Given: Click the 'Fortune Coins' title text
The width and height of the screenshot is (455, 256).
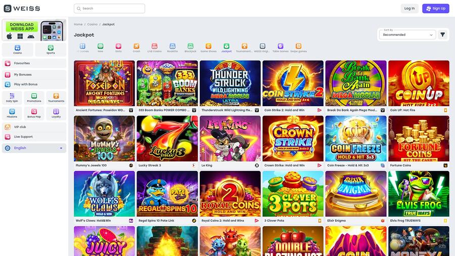Looking at the screenshot, I should (400, 165).
